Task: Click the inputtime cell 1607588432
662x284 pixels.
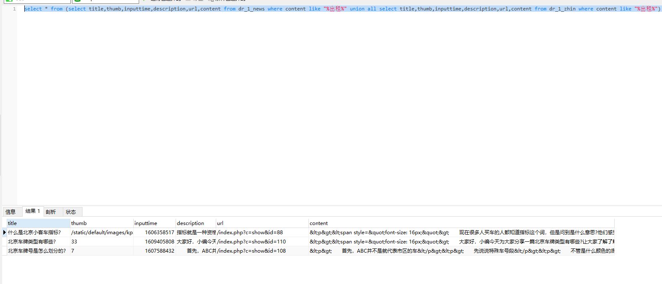Action: [159, 251]
